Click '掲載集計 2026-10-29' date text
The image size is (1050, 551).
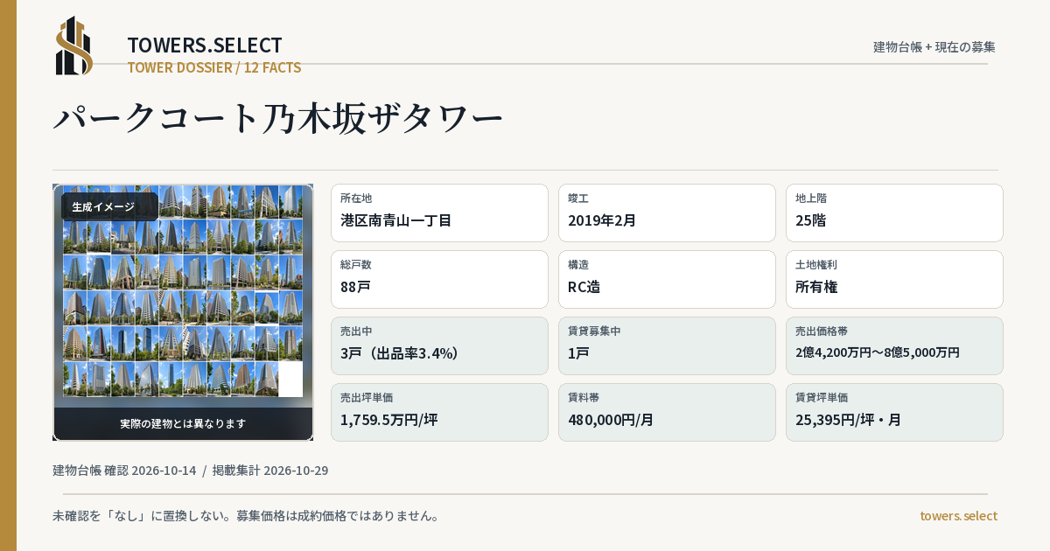pos(270,471)
